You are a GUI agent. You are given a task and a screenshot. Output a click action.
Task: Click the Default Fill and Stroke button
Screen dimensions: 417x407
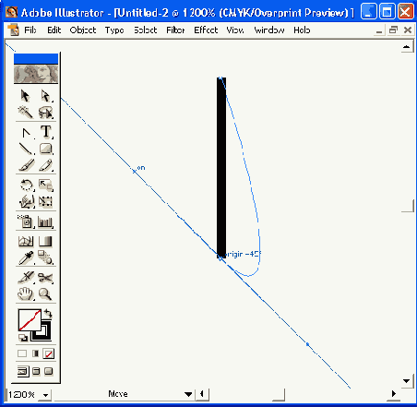[23, 338]
